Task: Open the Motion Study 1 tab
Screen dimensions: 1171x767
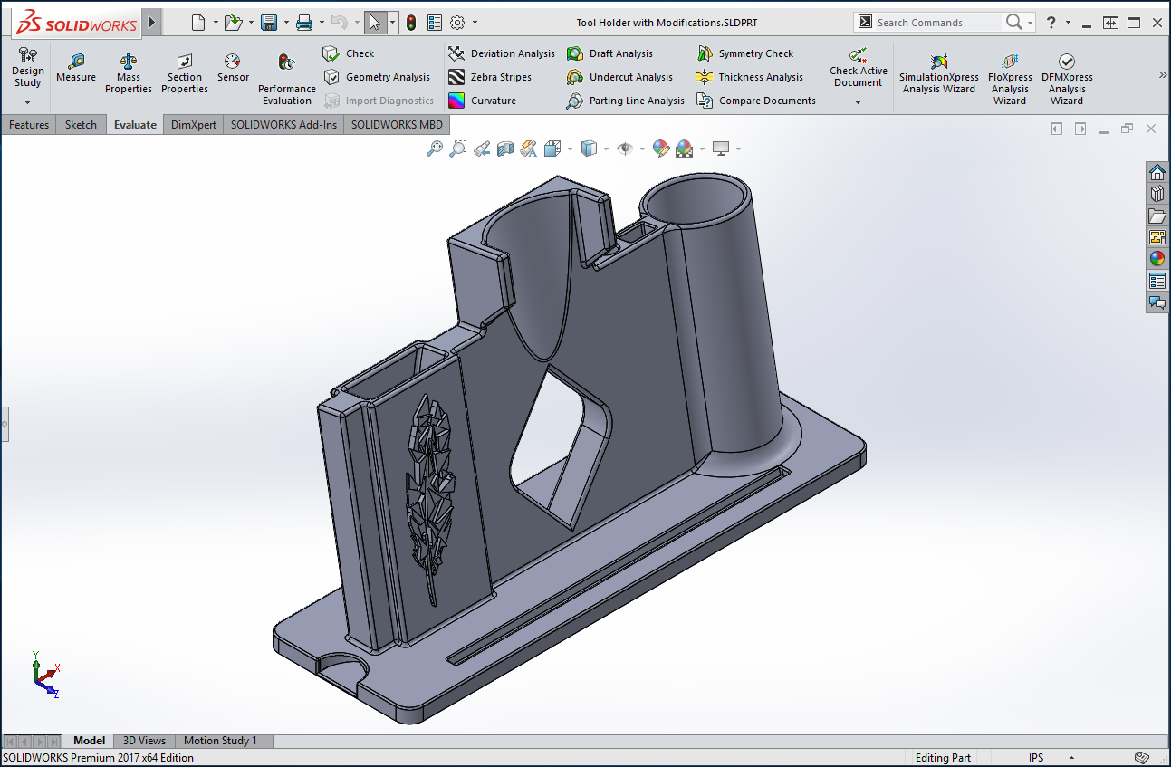Action: [x=220, y=741]
